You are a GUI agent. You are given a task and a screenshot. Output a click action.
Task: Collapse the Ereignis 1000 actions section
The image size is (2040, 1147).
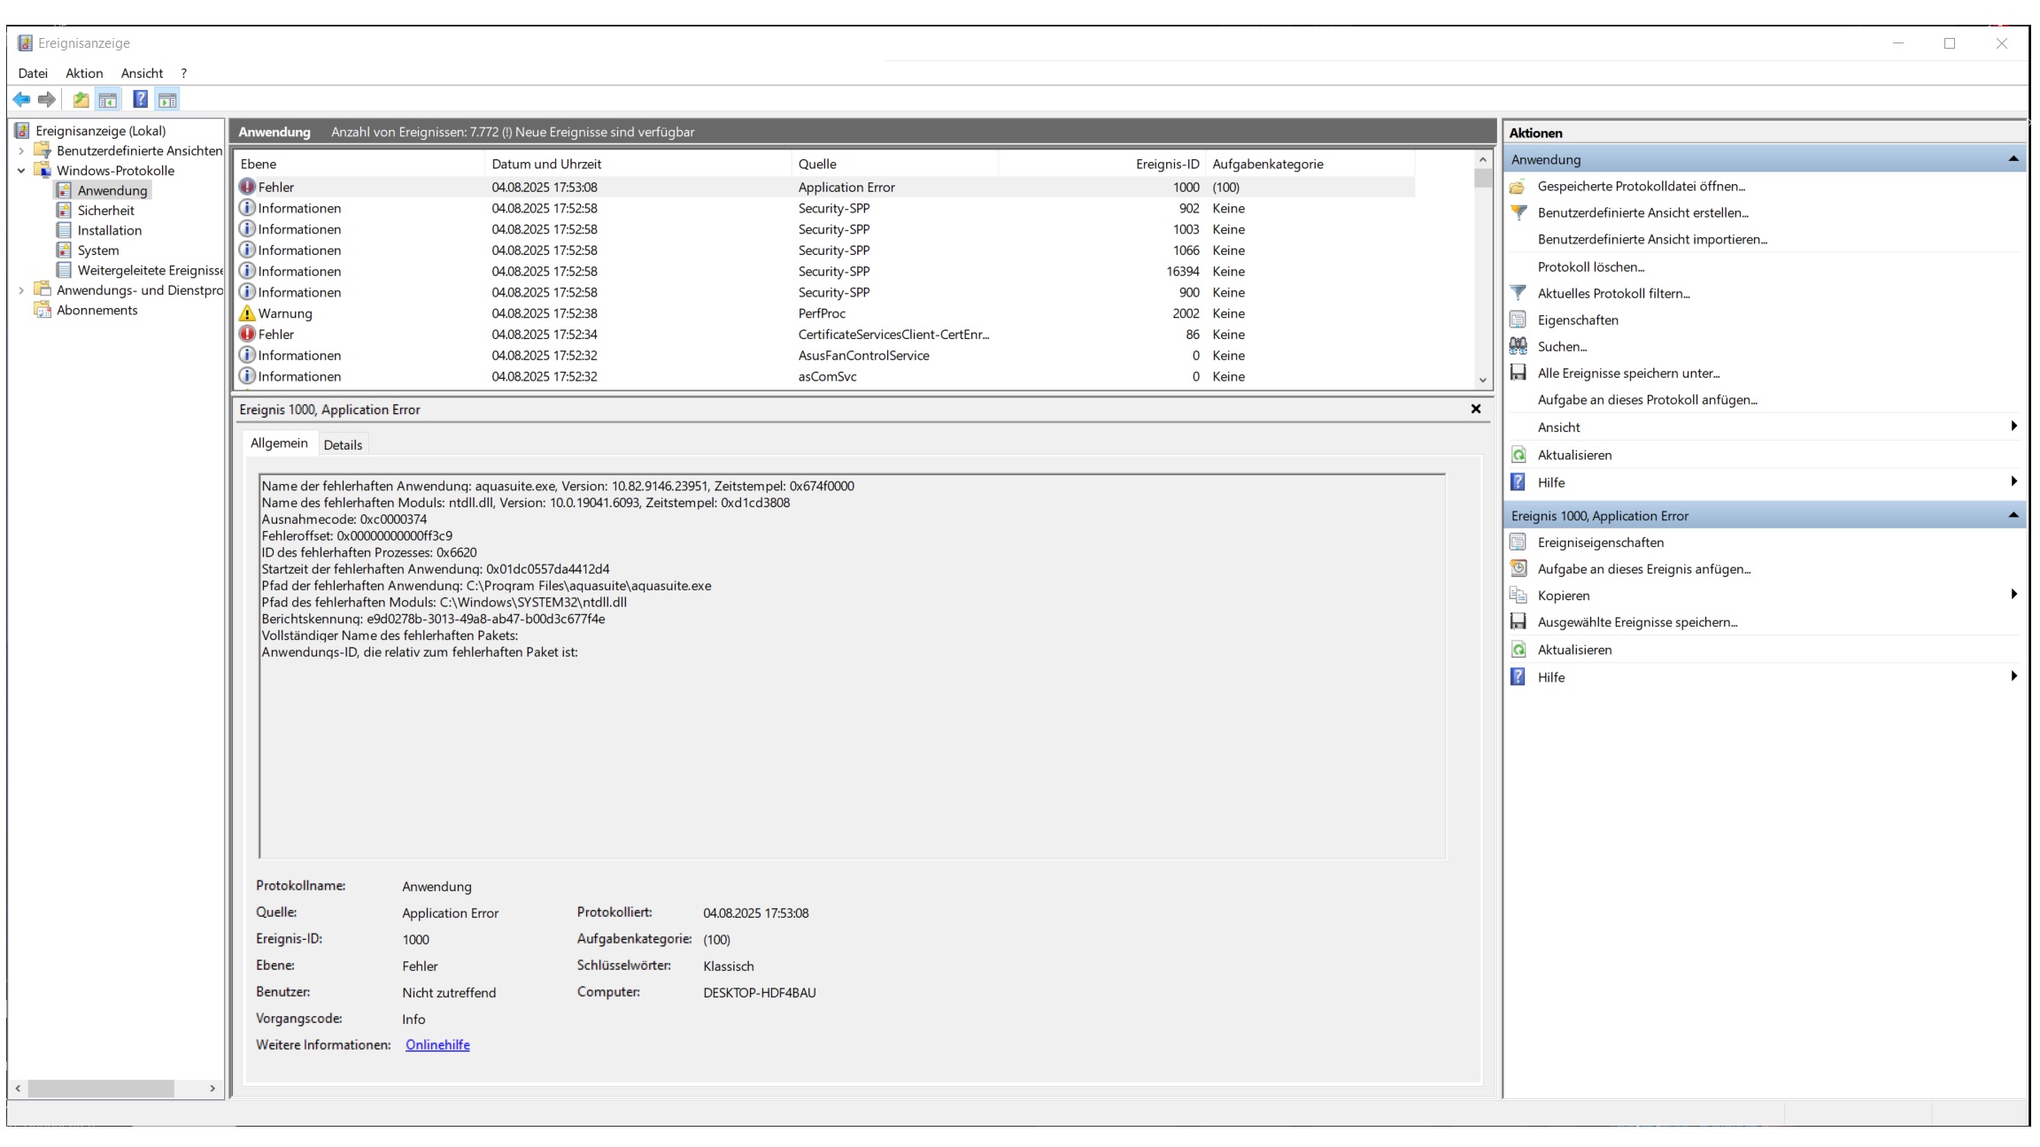2013,515
